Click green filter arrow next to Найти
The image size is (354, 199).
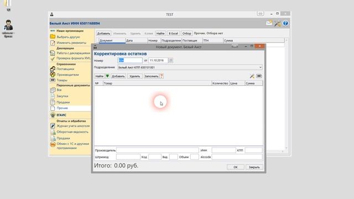click(x=107, y=76)
